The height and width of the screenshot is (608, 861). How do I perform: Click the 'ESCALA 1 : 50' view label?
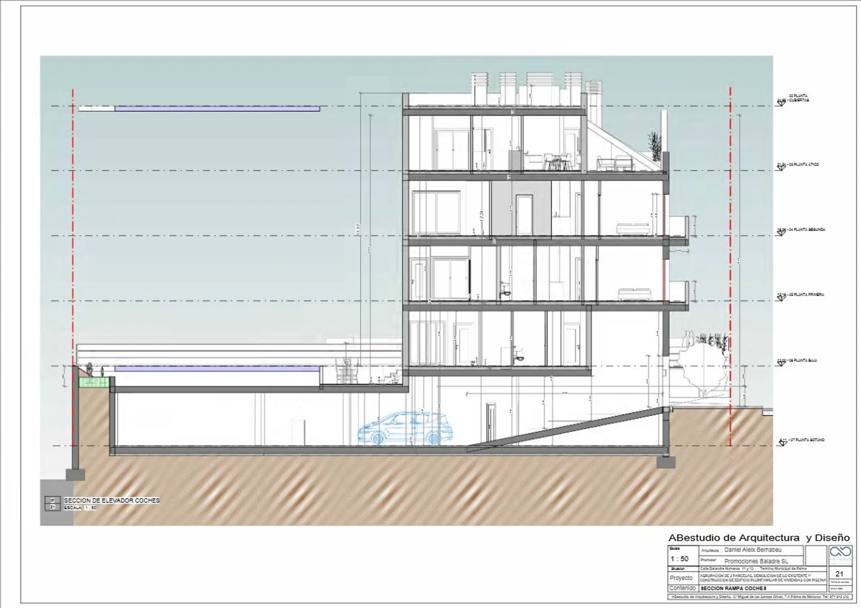[x=80, y=508]
